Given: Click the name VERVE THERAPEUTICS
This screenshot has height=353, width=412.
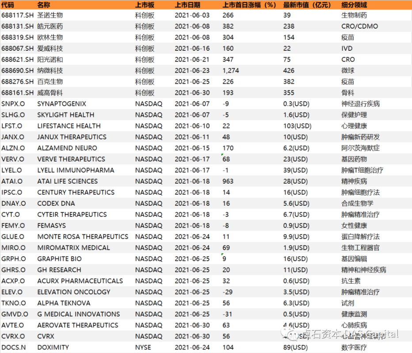Looking at the screenshot, I should pos(71,159).
